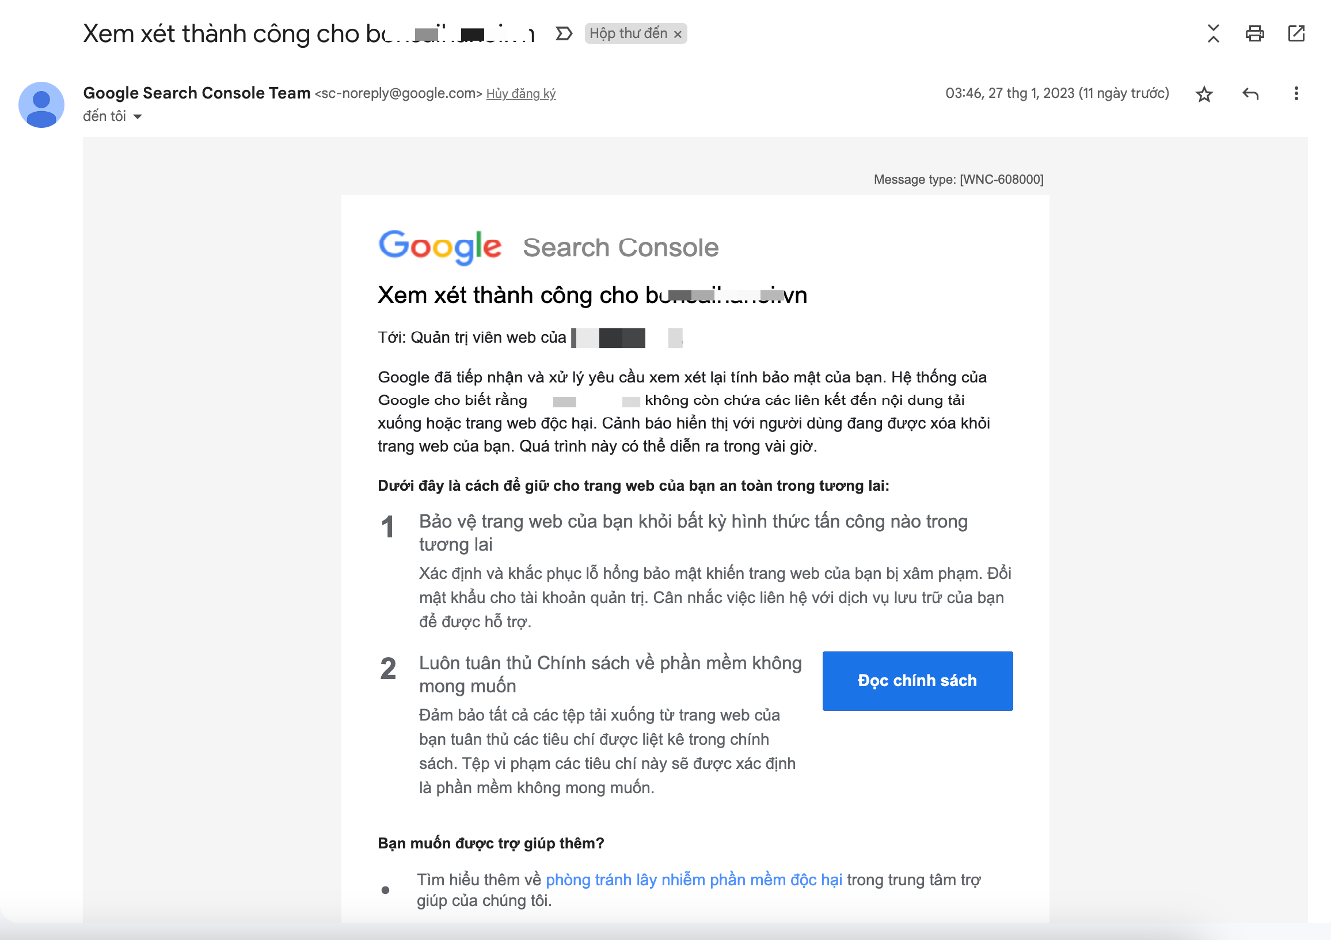Print the email with printer icon

pos(1254,33)
